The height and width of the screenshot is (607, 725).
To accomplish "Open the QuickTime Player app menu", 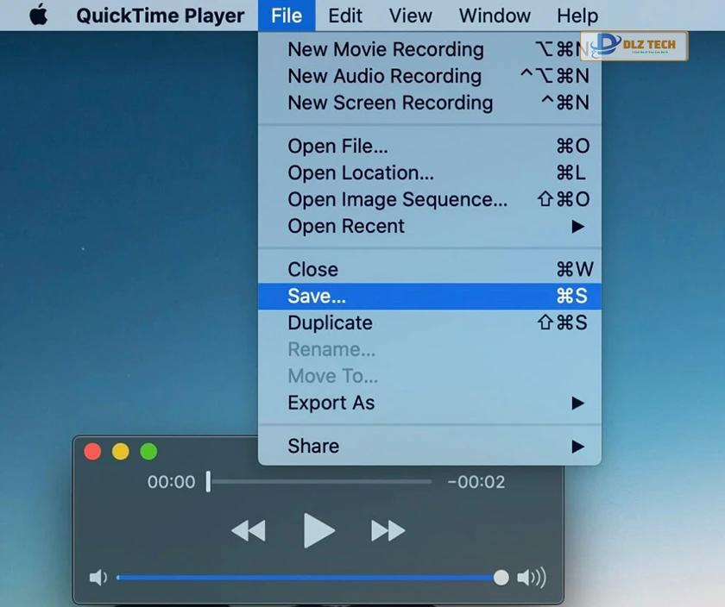I will click(160, 16).
